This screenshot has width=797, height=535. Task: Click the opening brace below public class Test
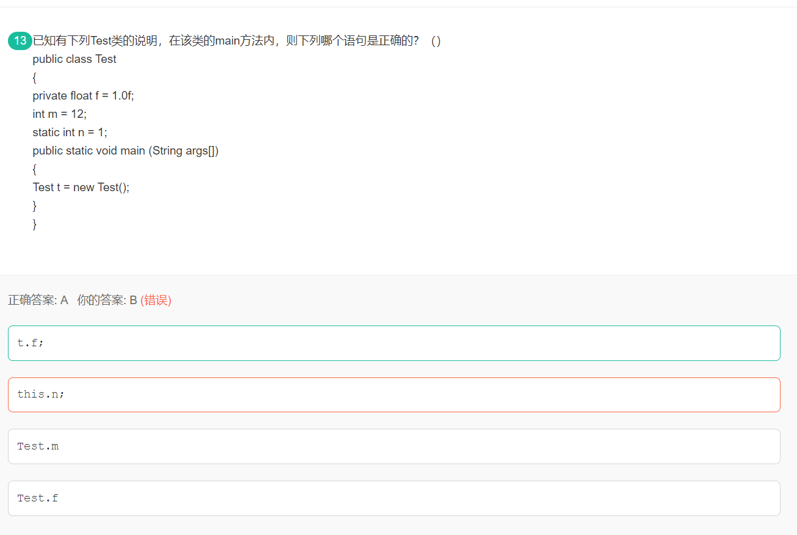pyautogui.click(x=35, y=78)
